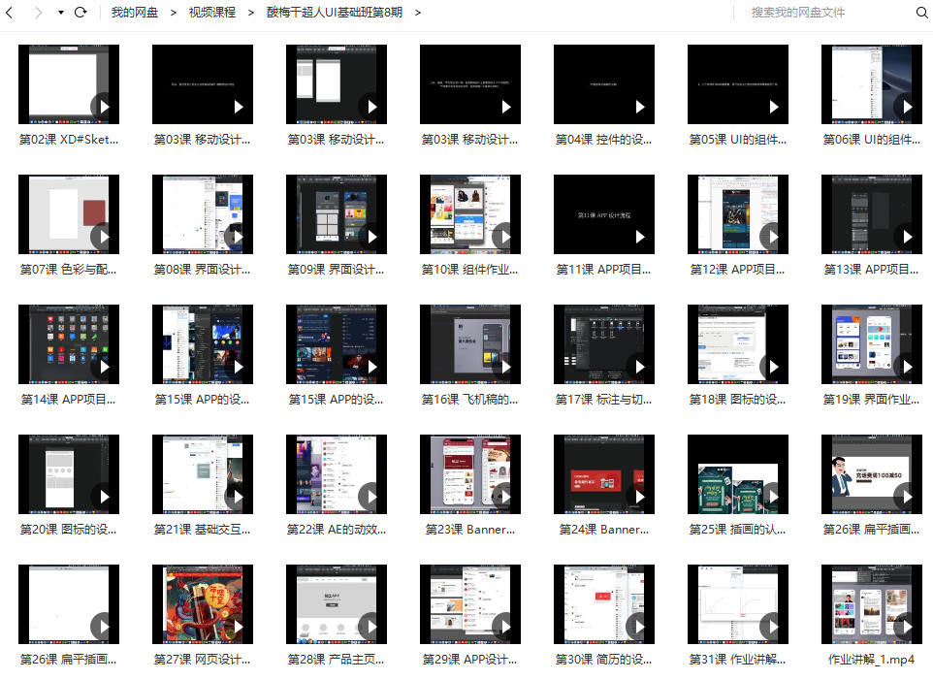Go to 视频课程 folder in breadcrumb

coord(212,13)
